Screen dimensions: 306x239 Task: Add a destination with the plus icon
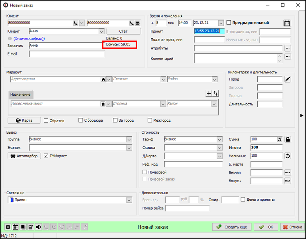(x=208, y=93)
